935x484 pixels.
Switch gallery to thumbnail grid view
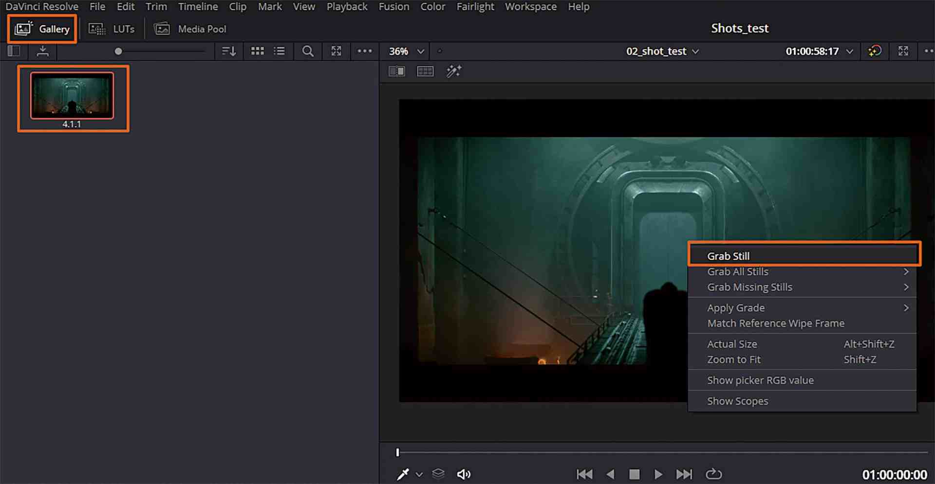point(258,51)
